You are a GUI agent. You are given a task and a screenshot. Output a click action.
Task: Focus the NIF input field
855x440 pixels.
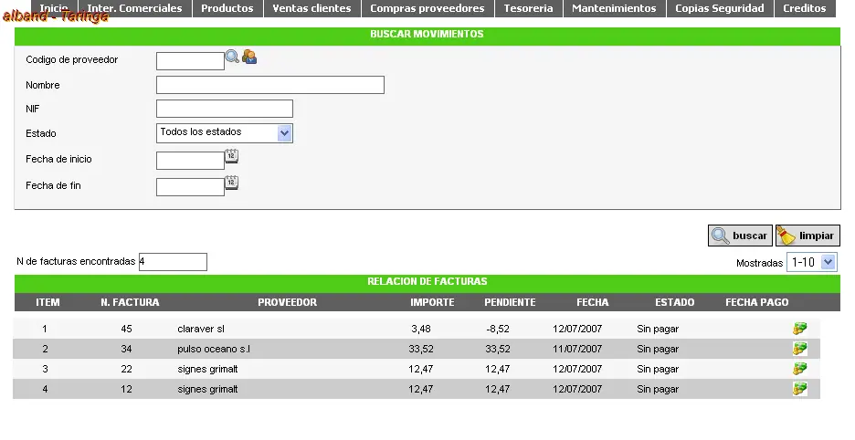225,109
